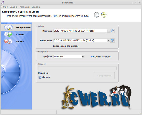Click the Журнал document icon
This screenshot has height=115, width=142.
click(x=40, y=77)
